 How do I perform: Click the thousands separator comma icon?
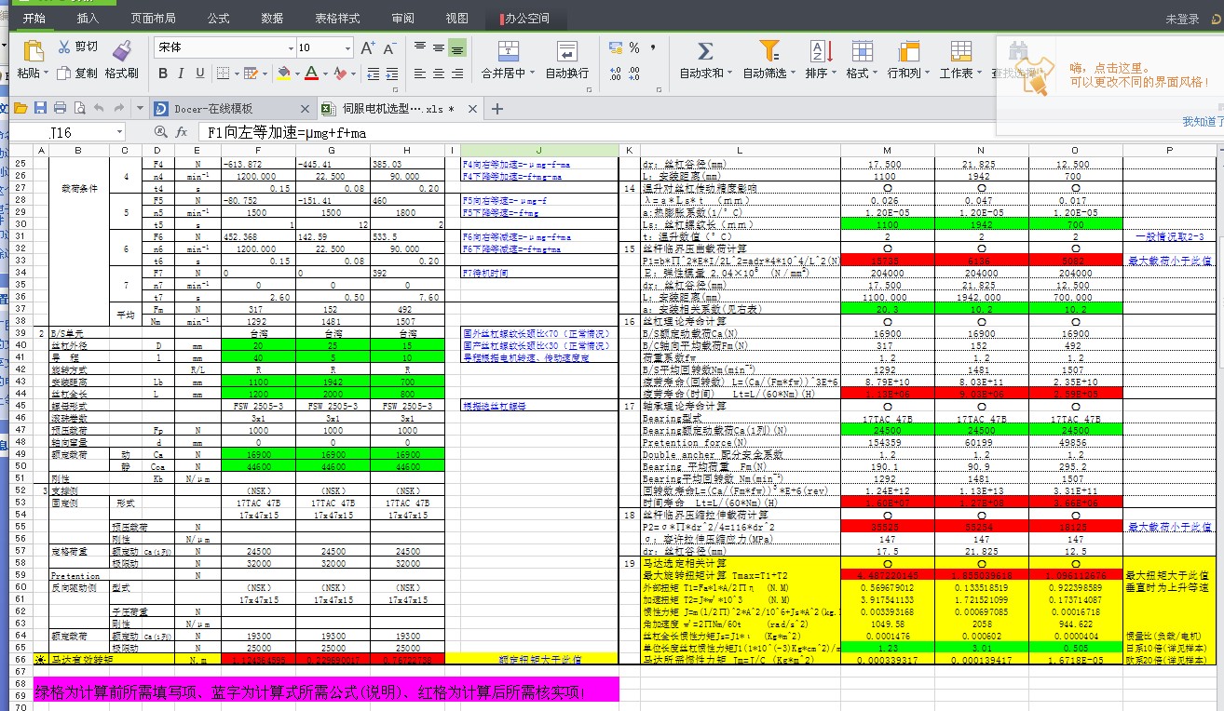pyautogui.click(x=653, y=47)
